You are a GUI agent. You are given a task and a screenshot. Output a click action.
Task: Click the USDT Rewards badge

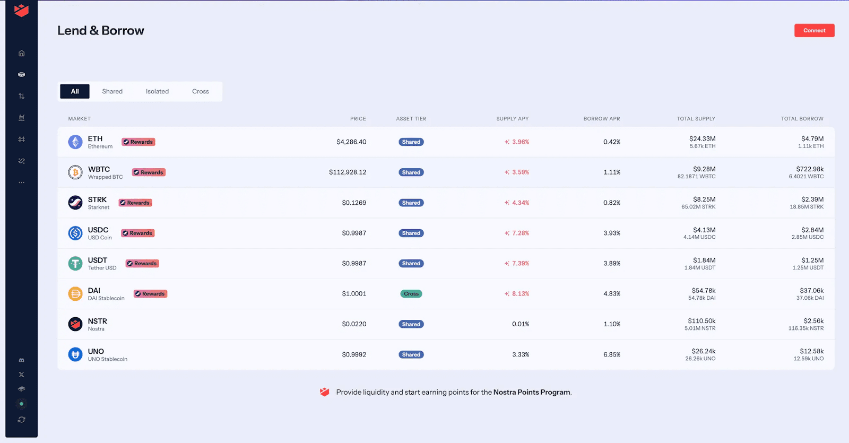point(142,263)
